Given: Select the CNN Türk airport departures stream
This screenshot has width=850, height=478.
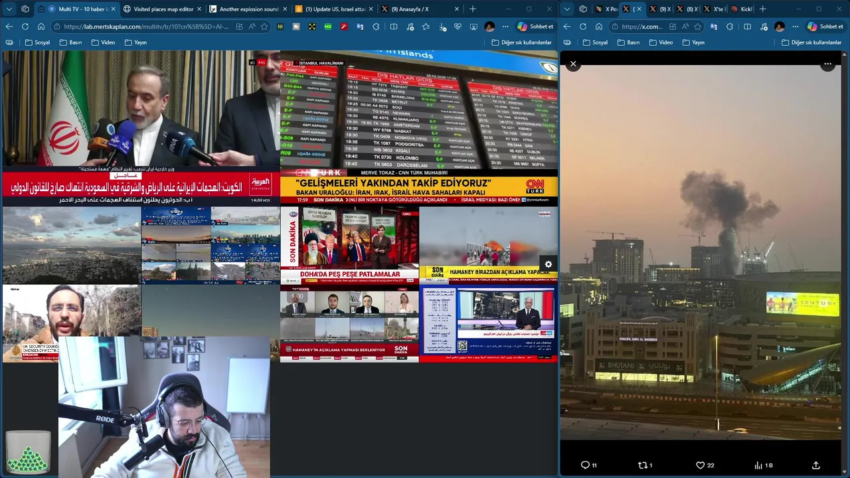Looking at the screenshot, I should (x=418, y=127).
